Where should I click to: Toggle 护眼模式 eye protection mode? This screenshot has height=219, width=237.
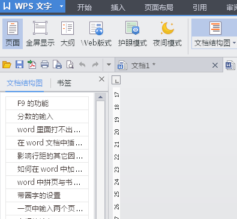(x=133, y=34)
